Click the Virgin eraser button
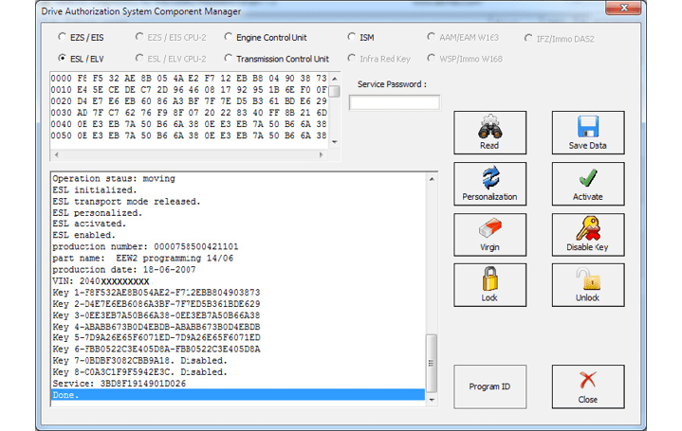 coord(489,234)
